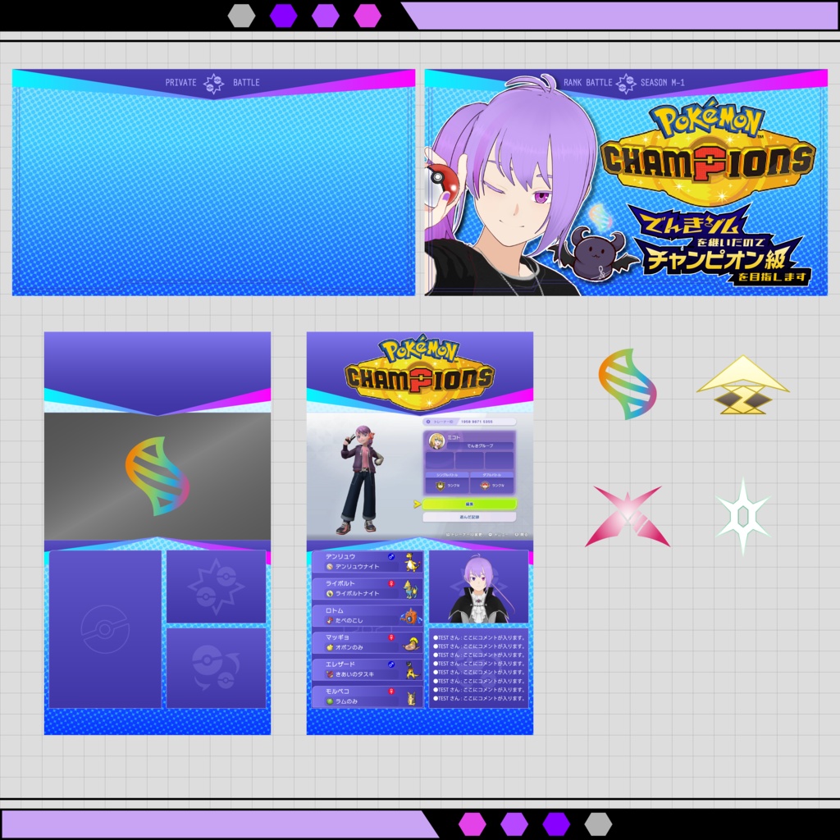This screenshot has height=840, width=840.
Task: Click the first TEST さん comment line
Action: click(x=479, y=637)
